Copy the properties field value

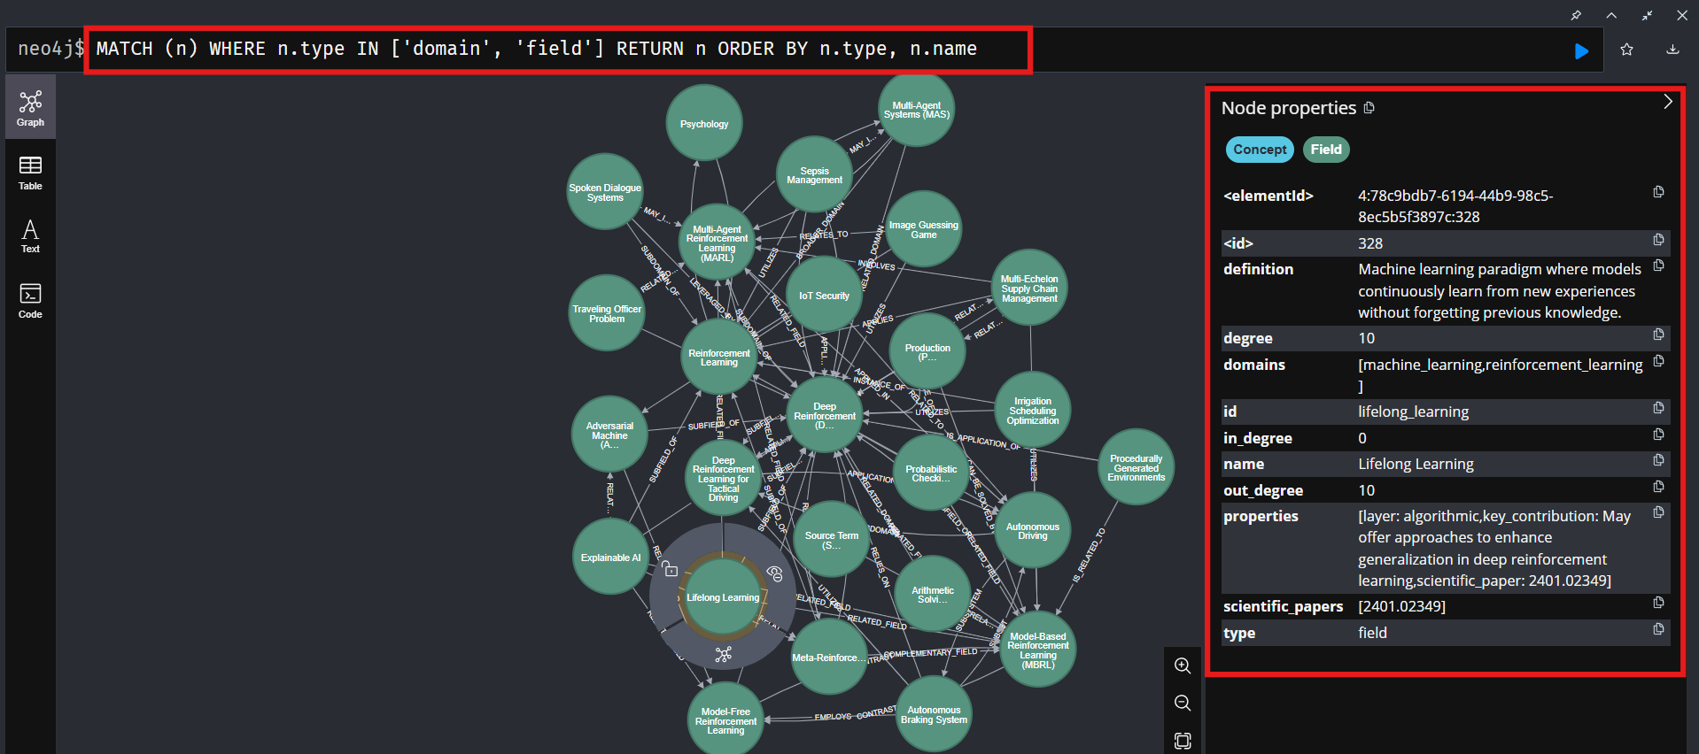(1658, 512)
